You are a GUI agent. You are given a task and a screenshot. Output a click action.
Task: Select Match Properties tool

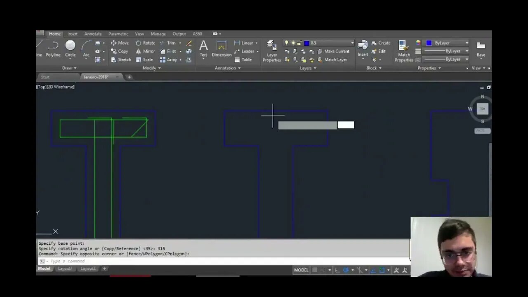pos(404,51)
